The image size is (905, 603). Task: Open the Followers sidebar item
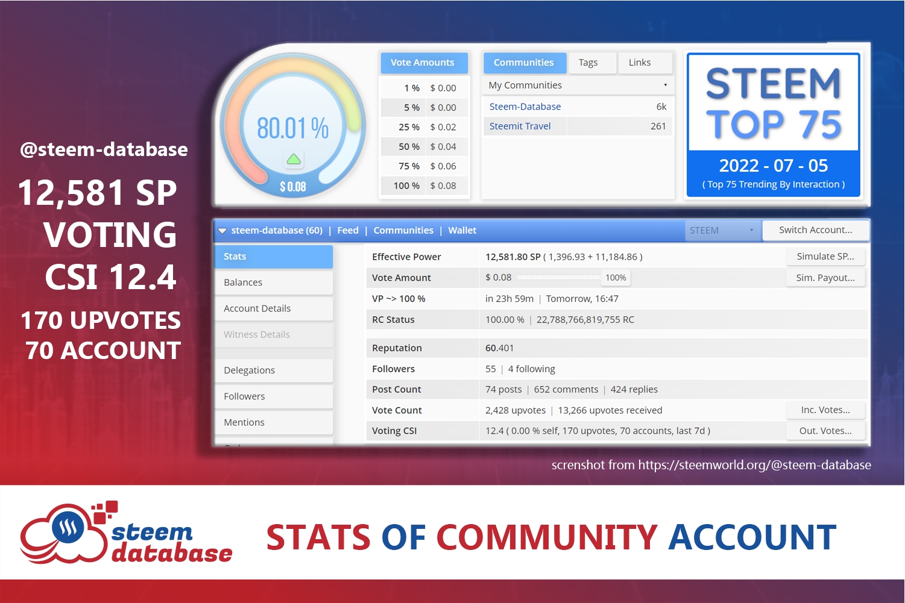click(x=274, y=396)
